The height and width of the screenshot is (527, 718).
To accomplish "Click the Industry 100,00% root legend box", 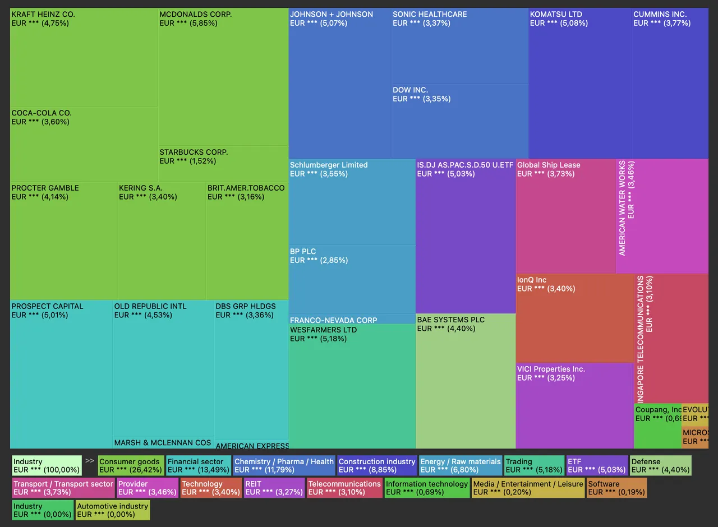I will tap(47, 465).
